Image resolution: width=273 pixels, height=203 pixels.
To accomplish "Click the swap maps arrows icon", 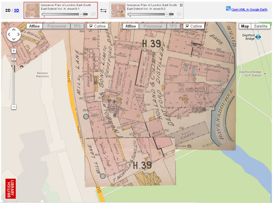I will pyautogui.click(x=103, y=10).
